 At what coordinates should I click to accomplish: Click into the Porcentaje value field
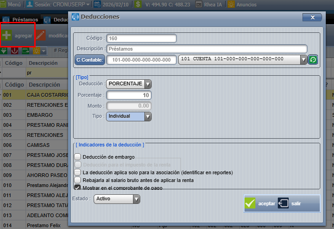point(128,95)
